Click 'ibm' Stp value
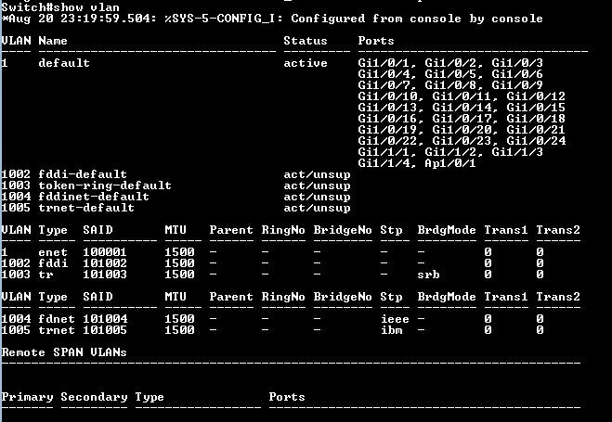Image resolution: width=612 pixels, height=422 pixels. point(392,330)
